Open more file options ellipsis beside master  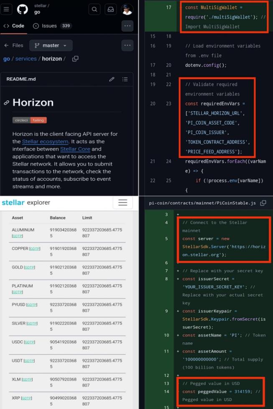point(128,45)
